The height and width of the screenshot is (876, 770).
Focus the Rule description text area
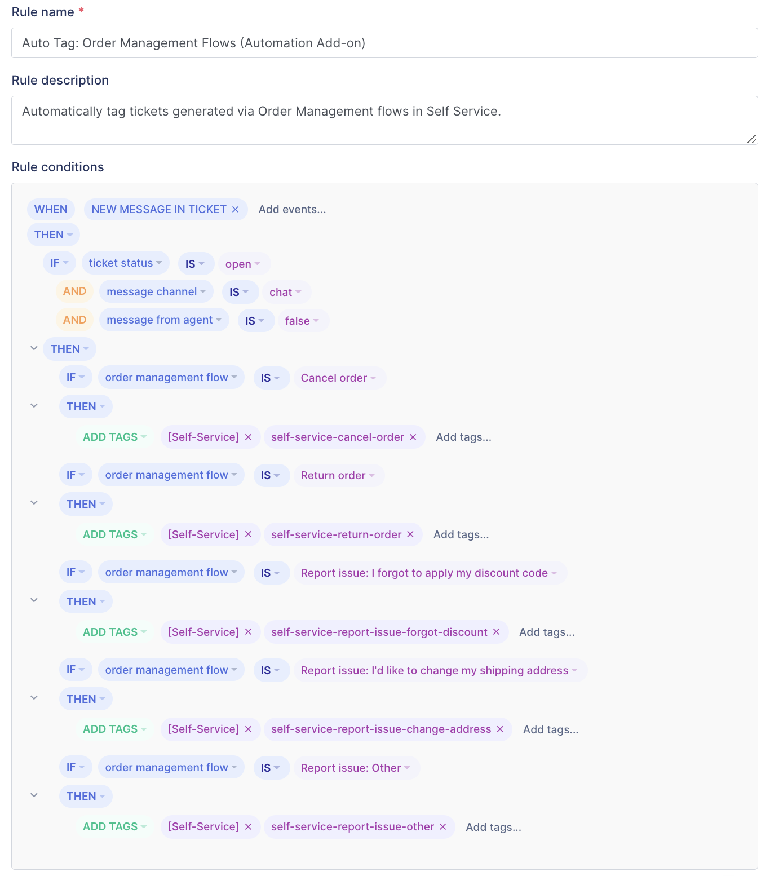[x=384, y=120]
